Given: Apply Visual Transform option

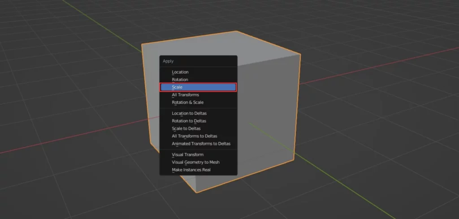Looking at the screenshot, I should [x=198, y=155].
